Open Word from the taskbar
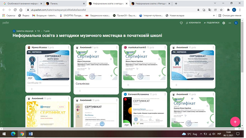Viewport: 246px width, 138px height. (x=30, y=134)
